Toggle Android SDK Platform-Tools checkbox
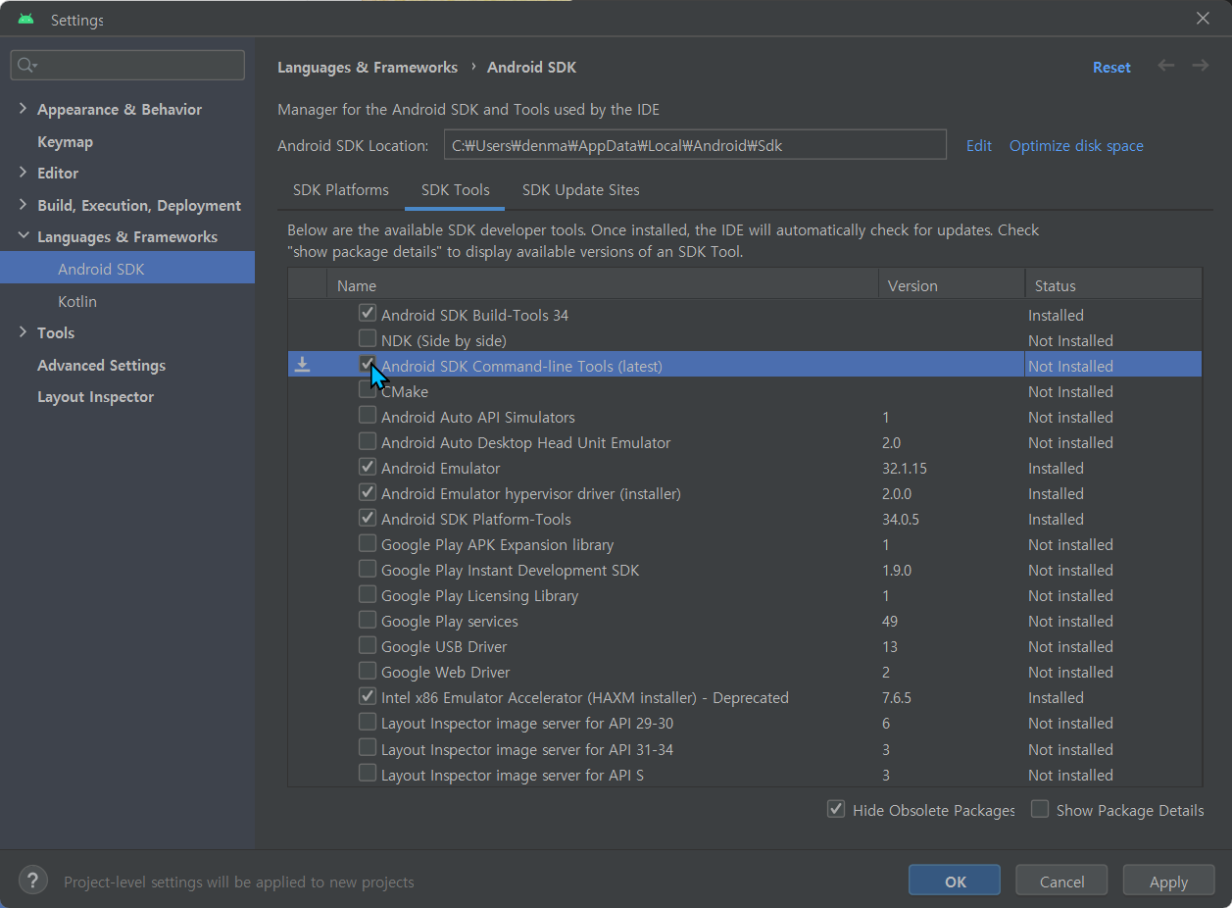The width and height of the screenshot is (1232, 908). 368,518
